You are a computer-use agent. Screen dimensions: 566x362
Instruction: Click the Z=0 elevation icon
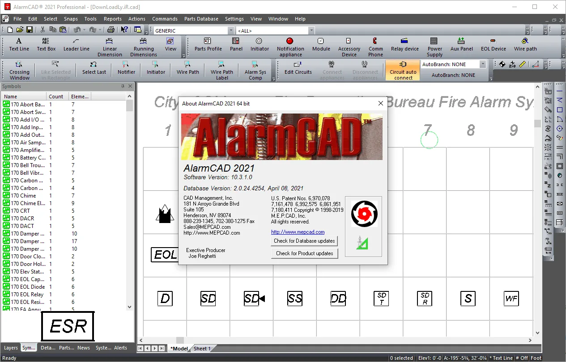pos(512,64)
